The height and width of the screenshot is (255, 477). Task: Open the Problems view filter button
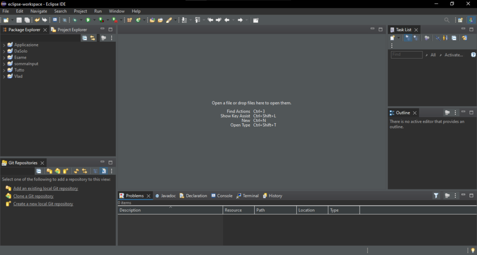point(436,196)
